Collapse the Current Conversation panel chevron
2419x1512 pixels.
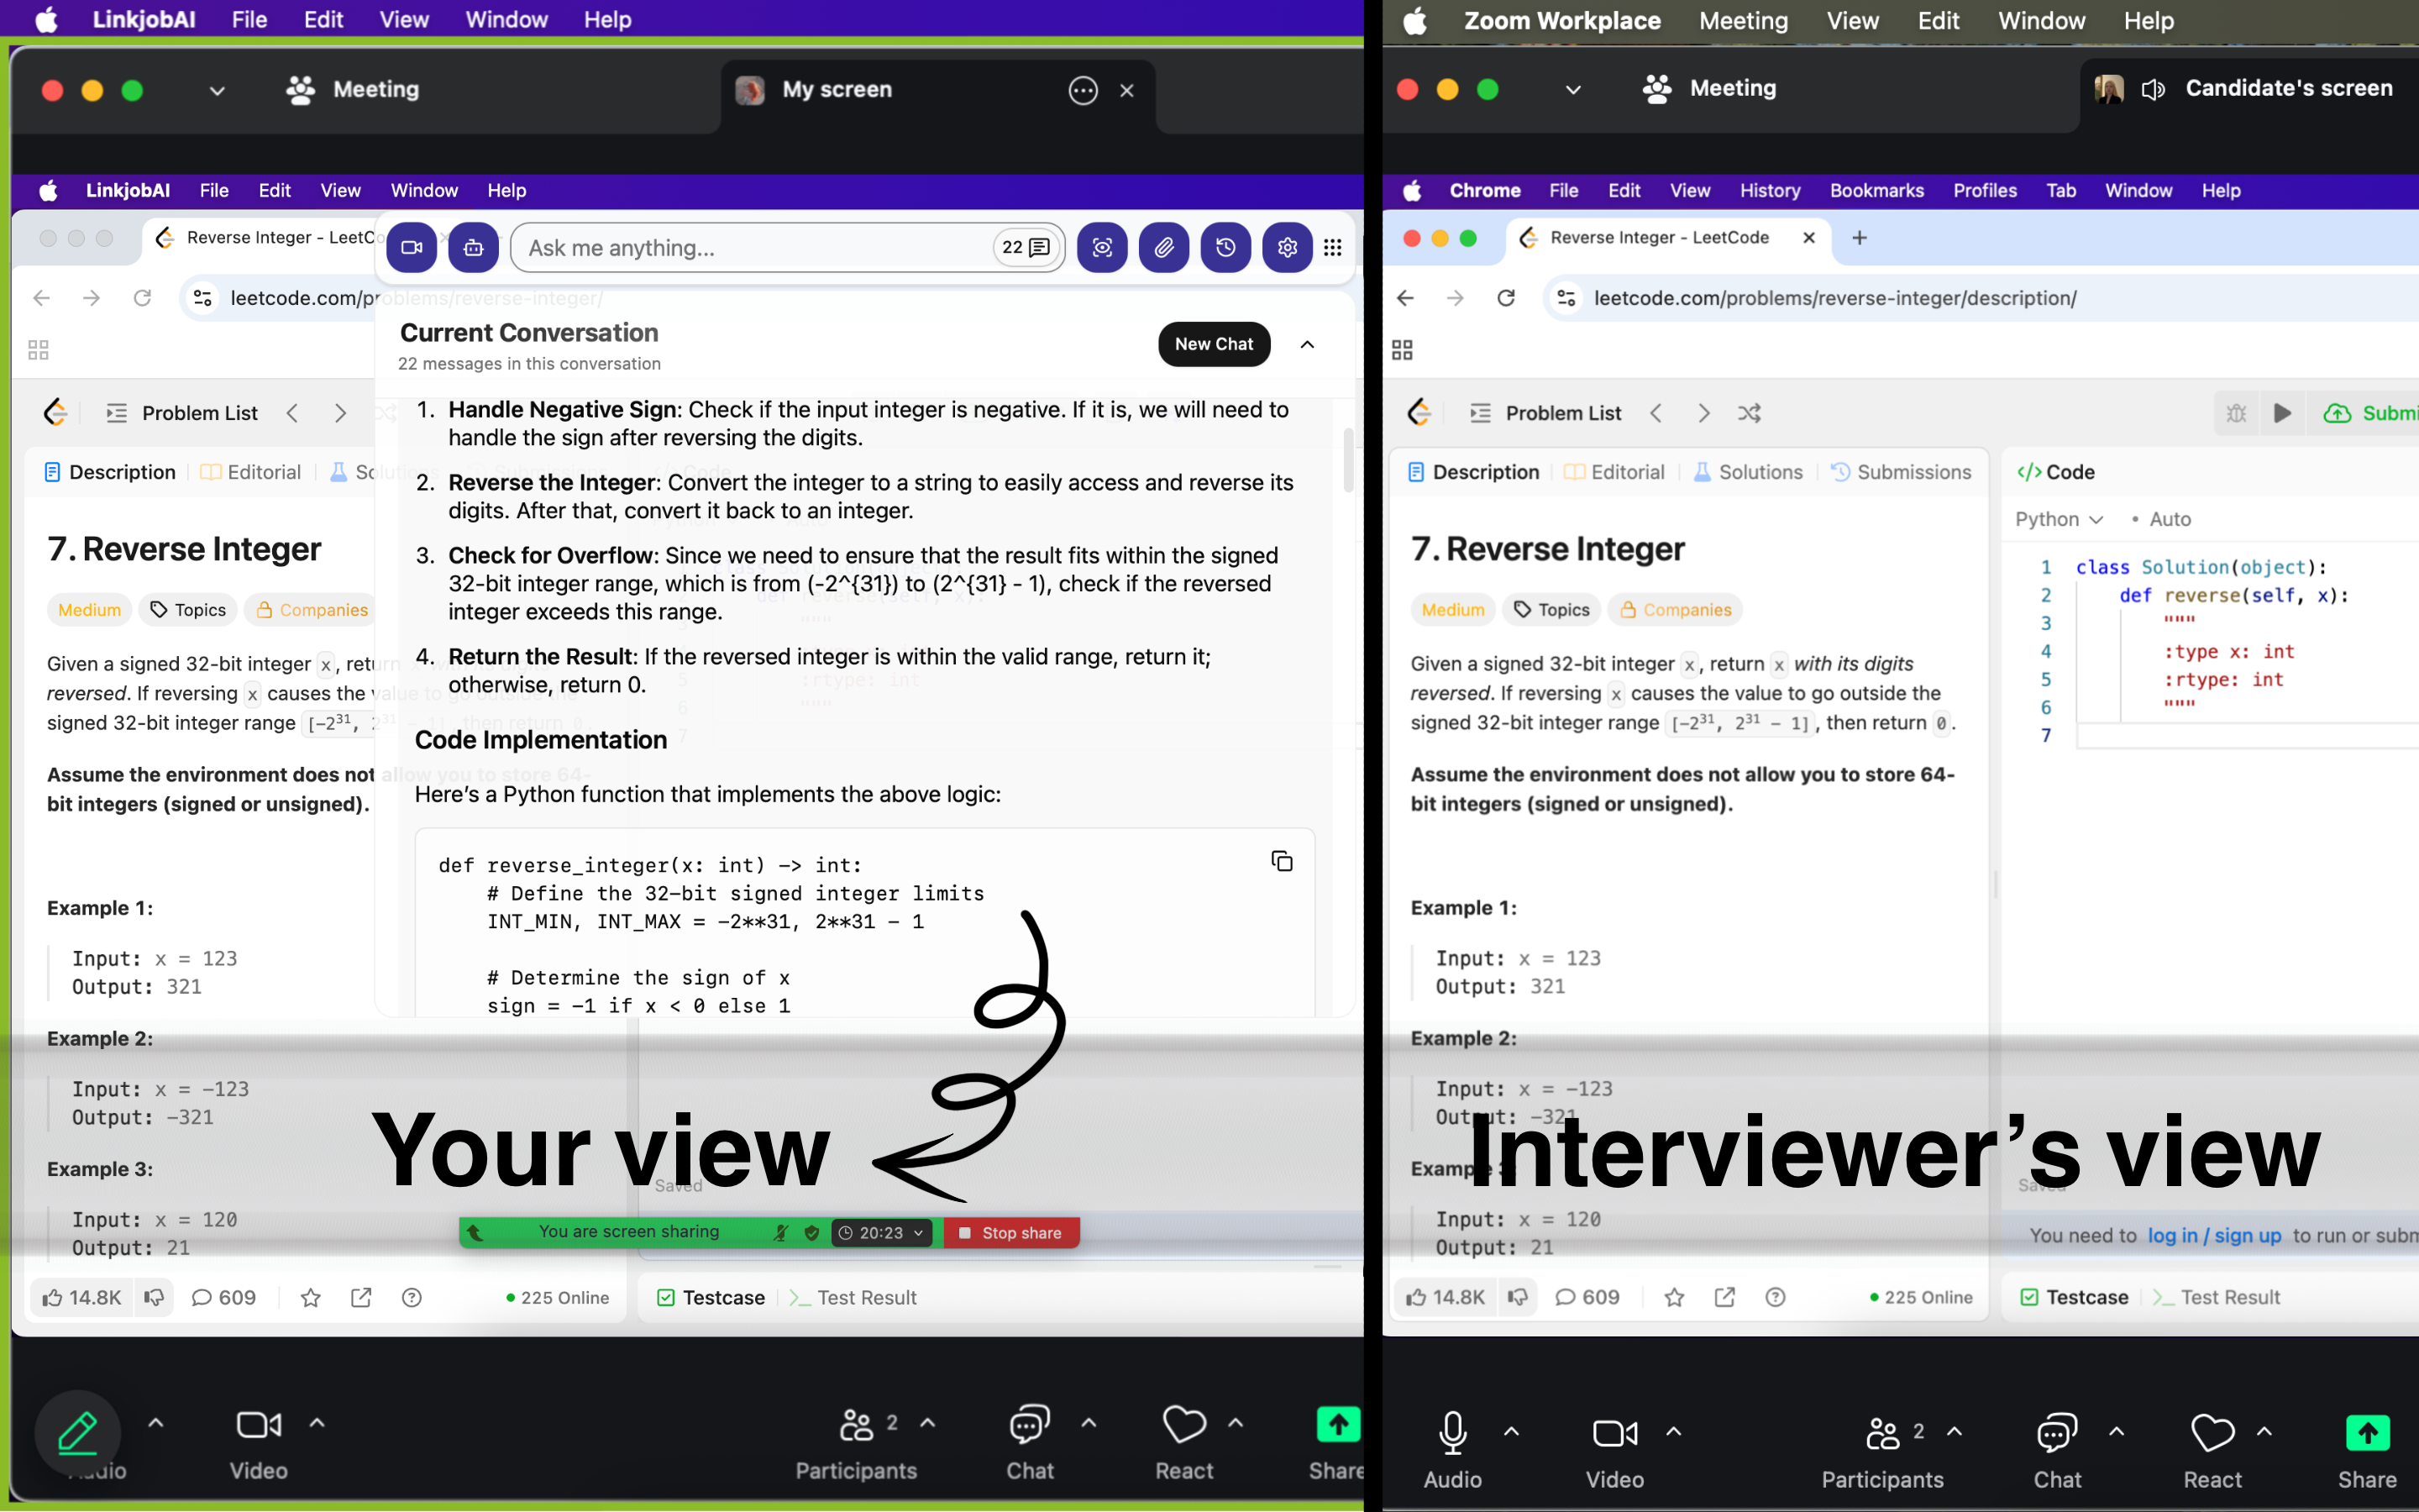tap(1308, 344)
